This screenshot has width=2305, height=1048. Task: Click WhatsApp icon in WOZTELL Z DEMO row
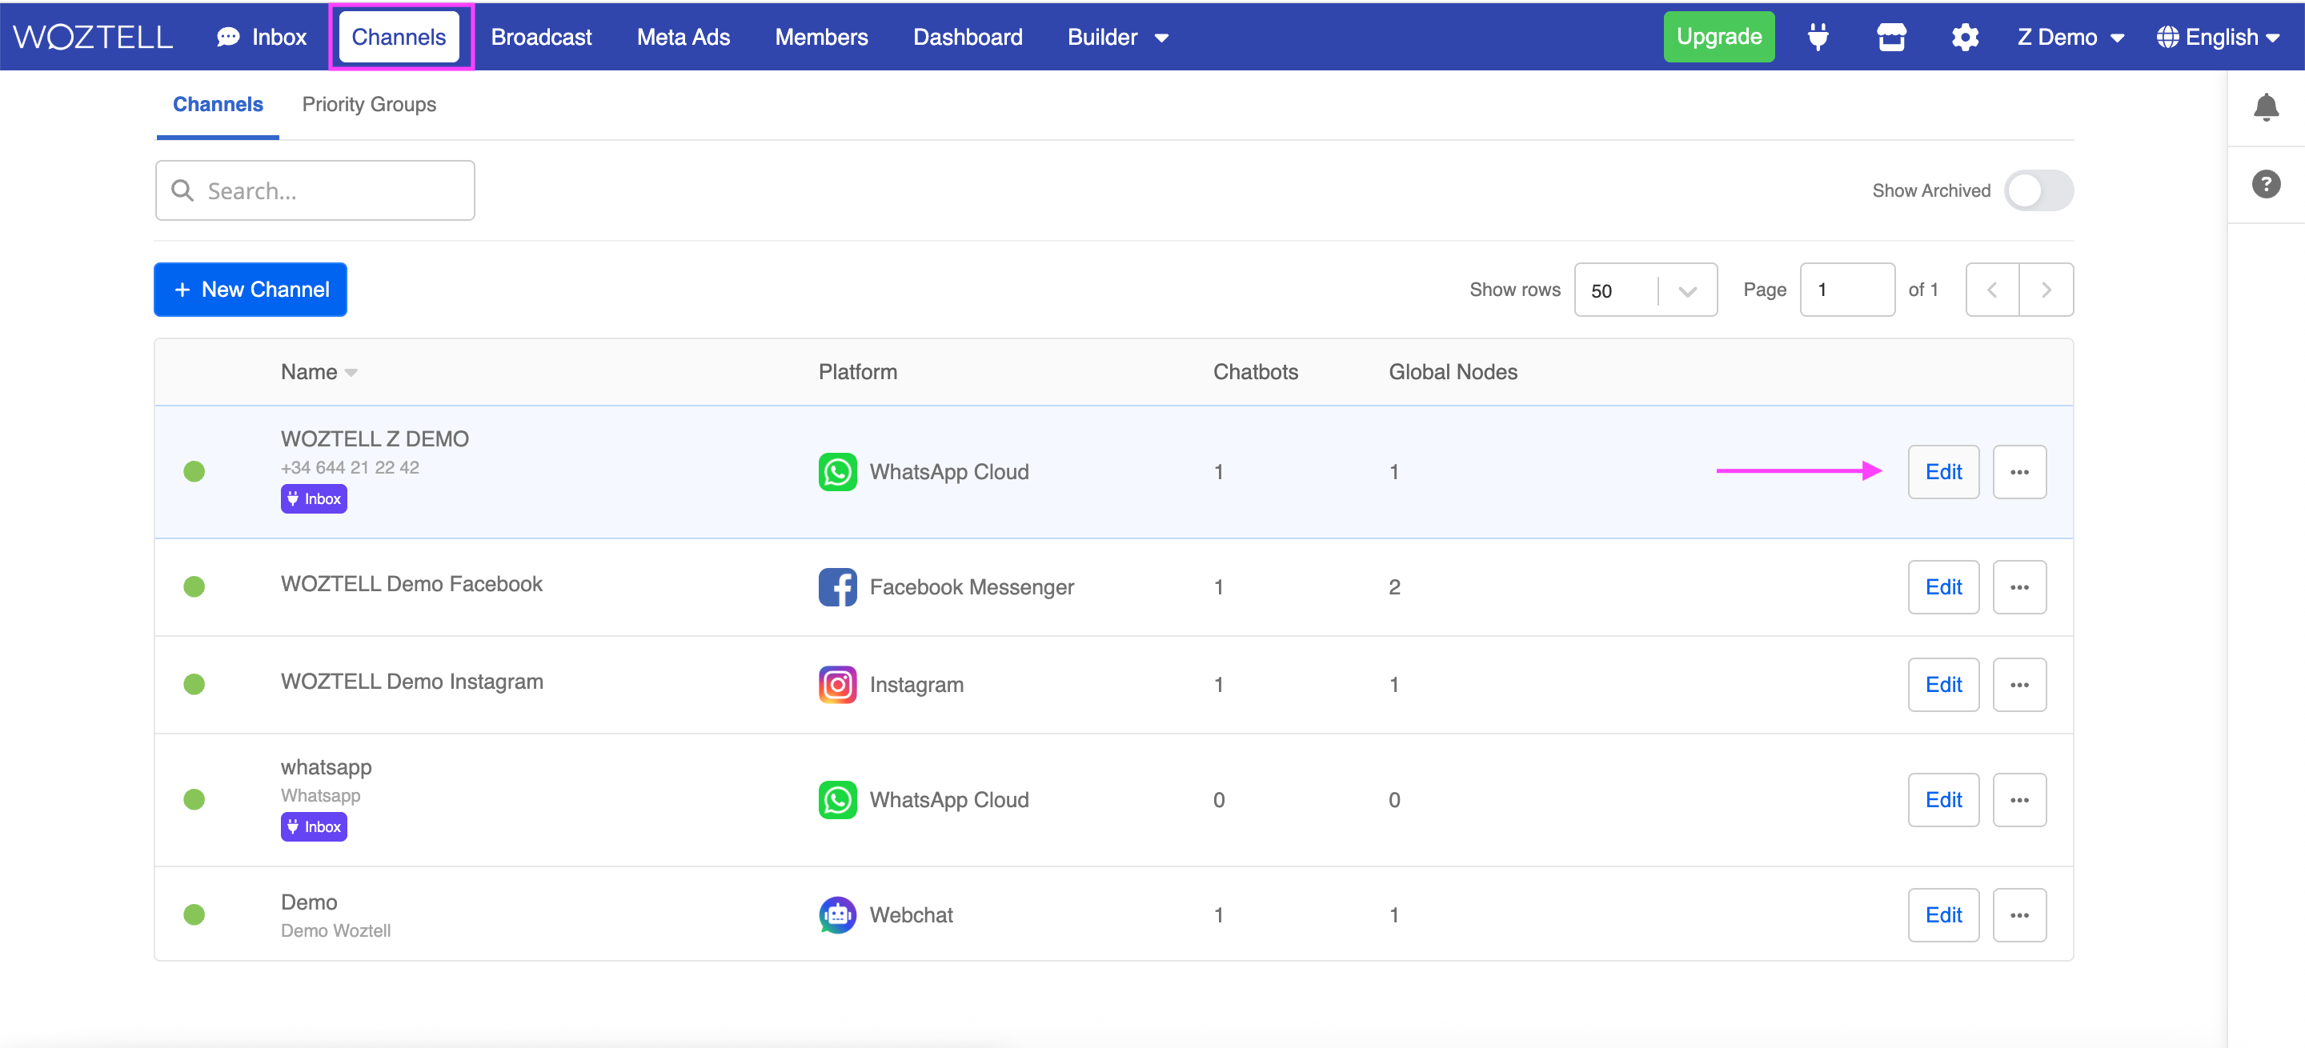pyautogui.click(x=836, y=471)
